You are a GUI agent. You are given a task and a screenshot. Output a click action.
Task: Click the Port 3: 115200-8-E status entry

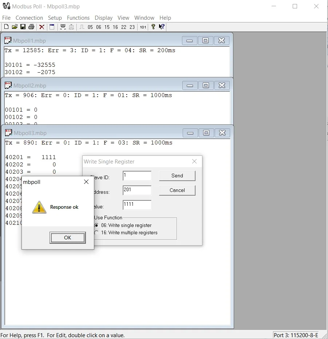click(296, 335)
